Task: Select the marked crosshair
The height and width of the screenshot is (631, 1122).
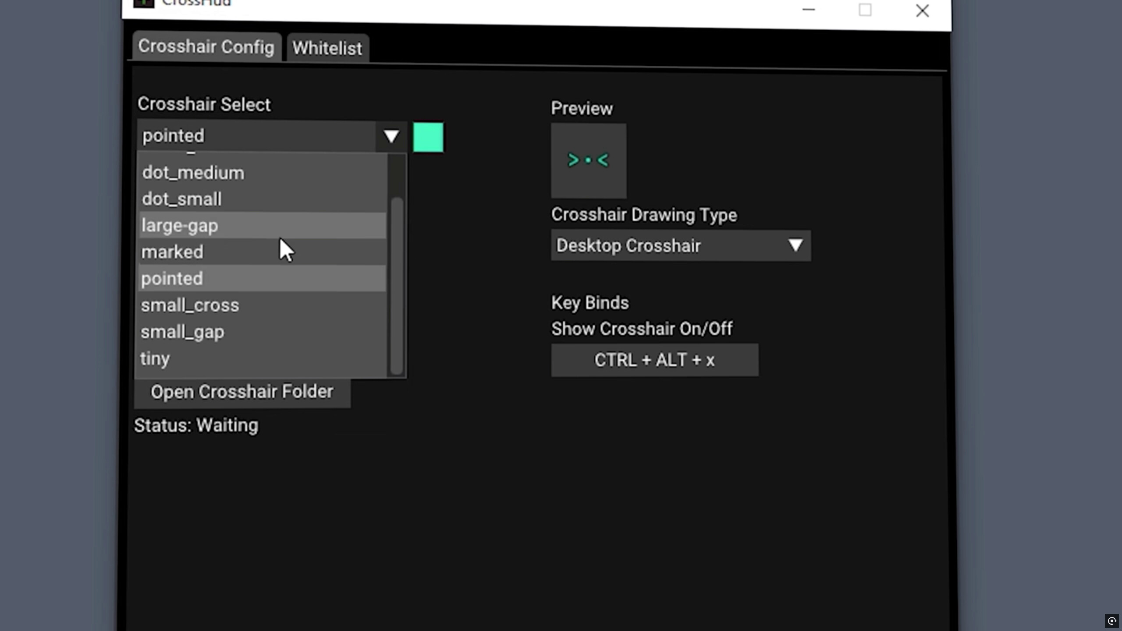Action: pos(172,252)
